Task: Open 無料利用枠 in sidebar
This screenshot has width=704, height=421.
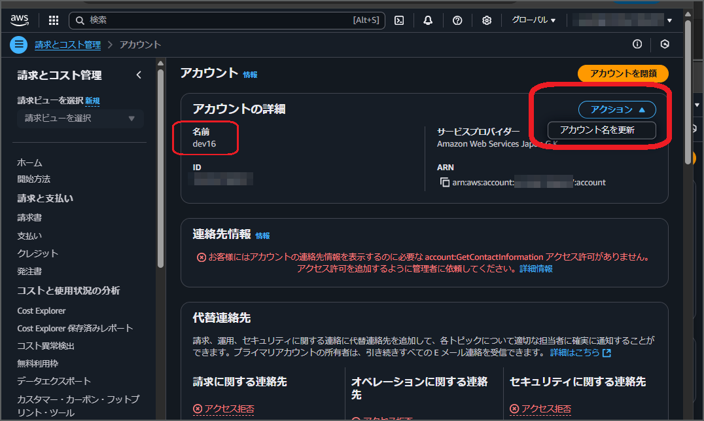Action: 38,363
